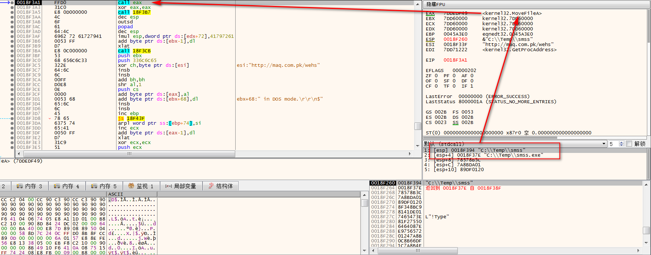Toggle breakpoint dot at address 0018F3BA
Viewport: 651px width, 255px height.
pos(12,51)
